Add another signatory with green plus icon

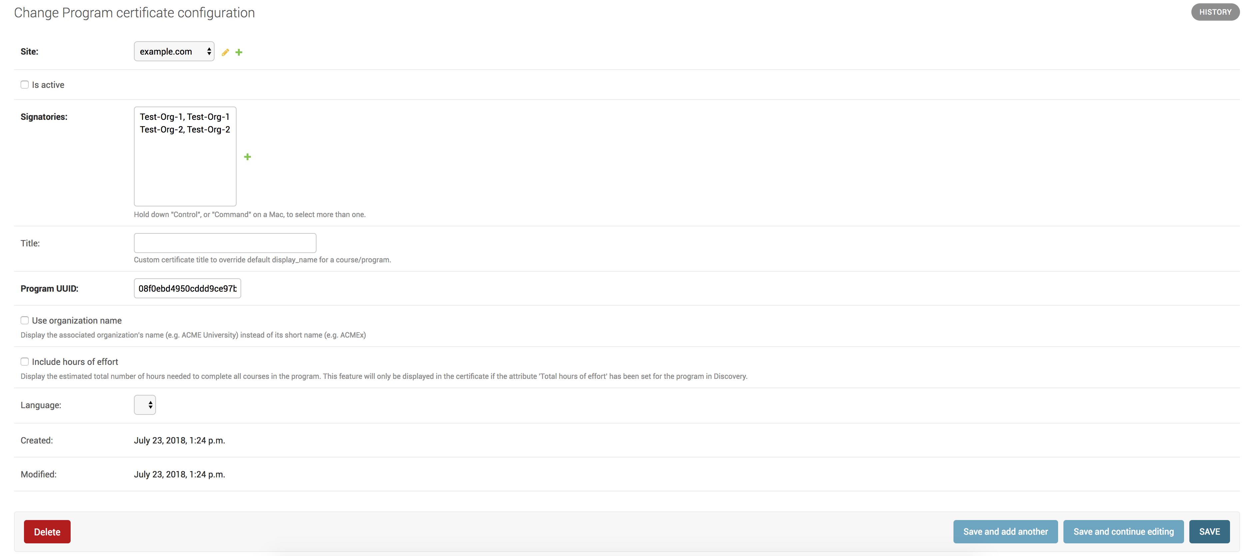coord(247,156)
